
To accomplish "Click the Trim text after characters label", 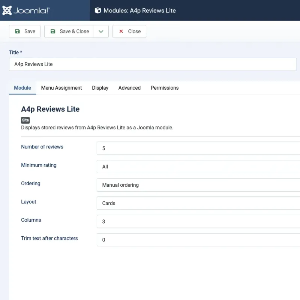I will click(49, 238).
